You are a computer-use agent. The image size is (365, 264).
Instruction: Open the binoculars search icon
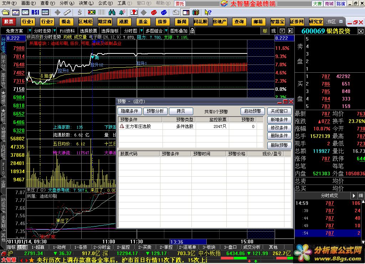pos(112,12)
